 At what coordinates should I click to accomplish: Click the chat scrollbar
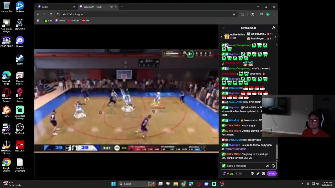[x=277, y=151]
